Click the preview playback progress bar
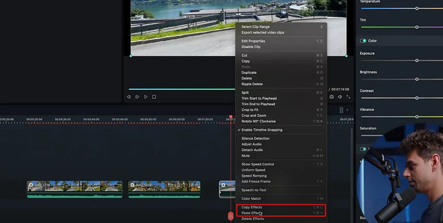This screenshot has width=443, height=223. coord(182,89)
